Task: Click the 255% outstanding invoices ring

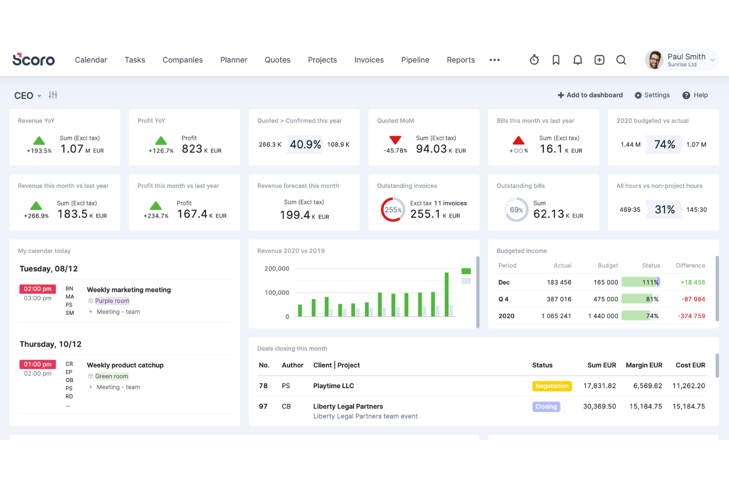Action: point(393,210)
